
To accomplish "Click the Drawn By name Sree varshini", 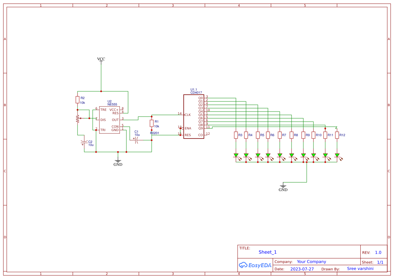I will click(360, 268).
